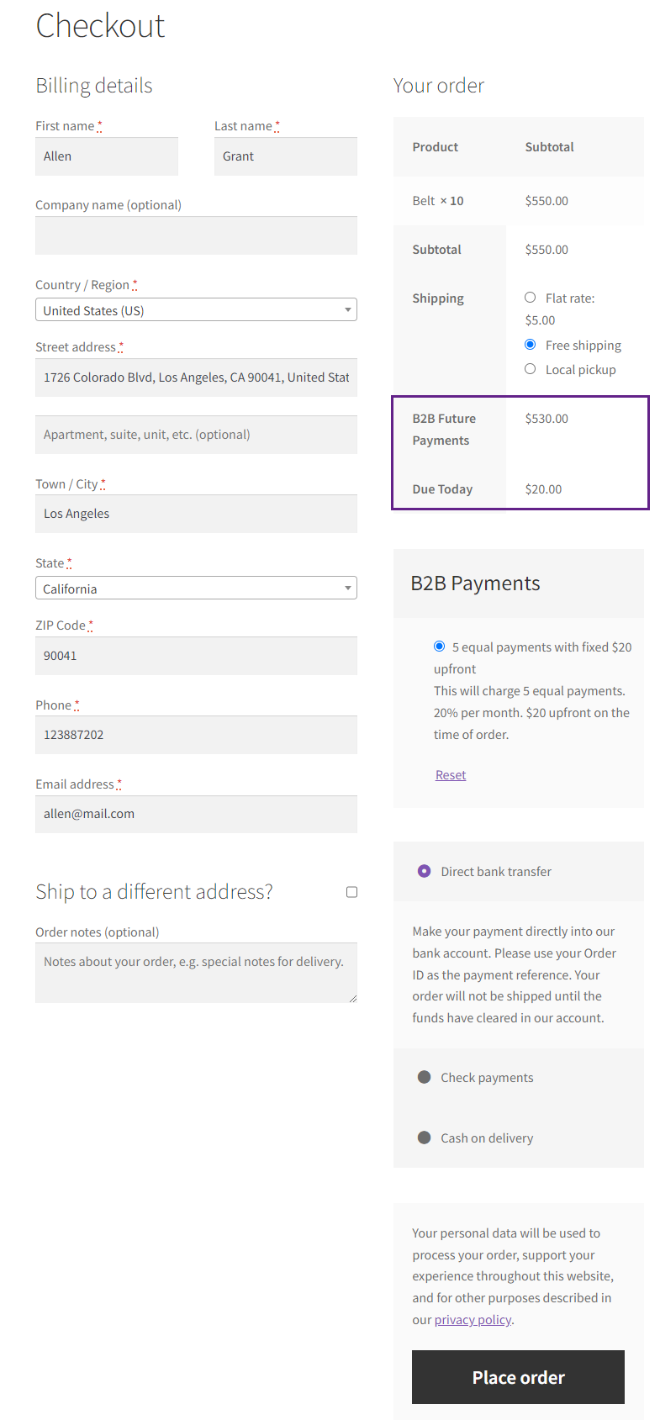Click the Order notes text area
Image resolution: width=660 pixels, height=1420 pixels.
196,973
